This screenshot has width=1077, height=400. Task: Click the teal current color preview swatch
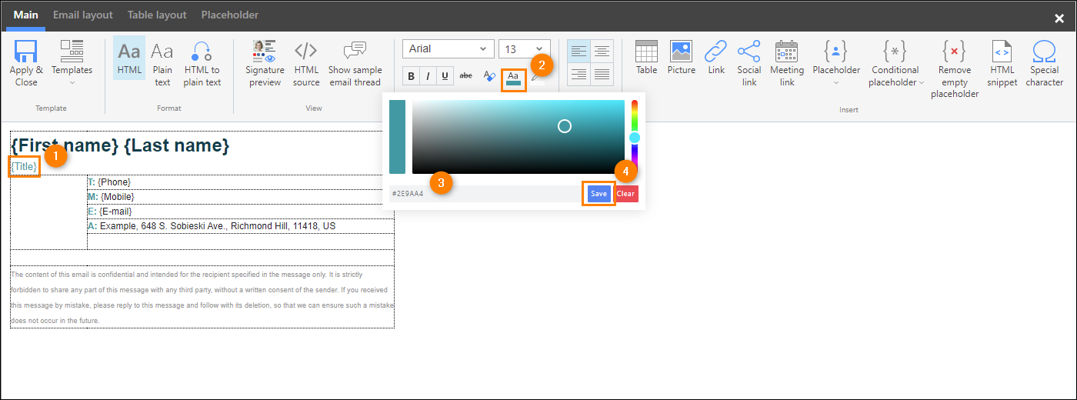[397, 137]
